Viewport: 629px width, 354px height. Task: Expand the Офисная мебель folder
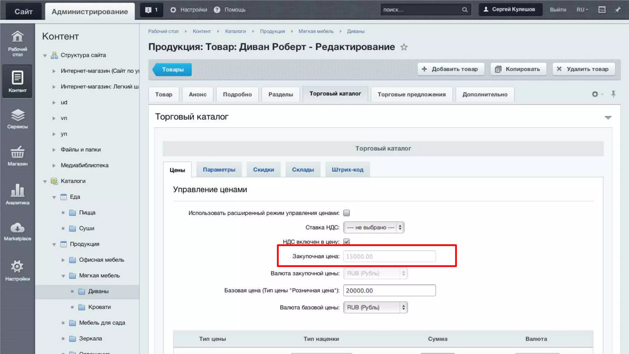(63, 260)
